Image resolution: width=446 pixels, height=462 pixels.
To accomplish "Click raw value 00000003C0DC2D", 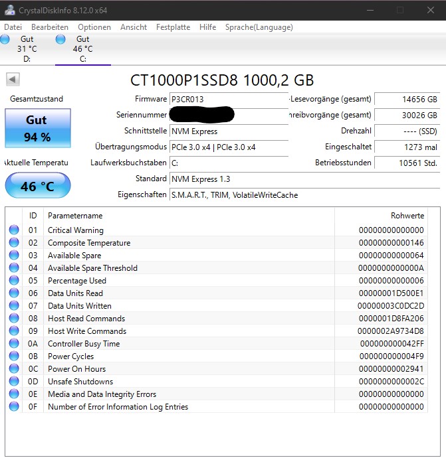I will coord(391,306).
